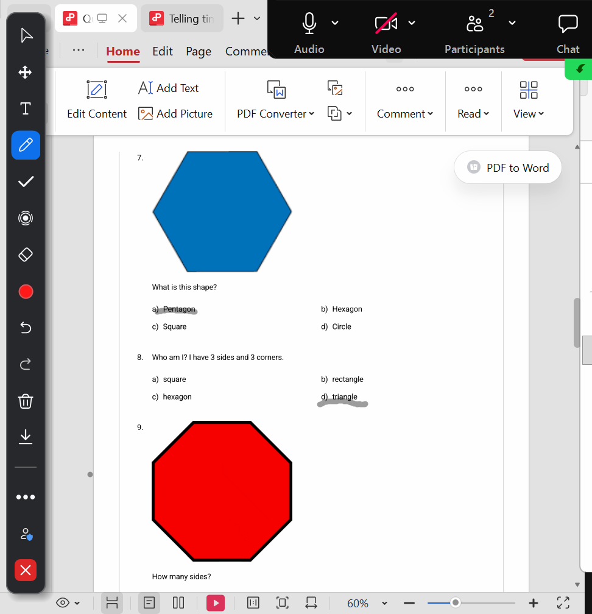The width and height of the screenshot is (592, 614).
Task: Click the PDF to picture converter icon
Action: point(335,88)
